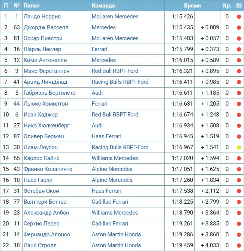The height and width of the screenshot is (251, 244).
Task: Click the Команда column header
Action: 103,6
